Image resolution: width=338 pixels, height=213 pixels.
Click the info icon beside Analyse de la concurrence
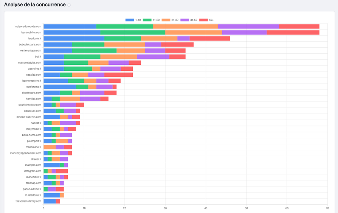[69, 5]
